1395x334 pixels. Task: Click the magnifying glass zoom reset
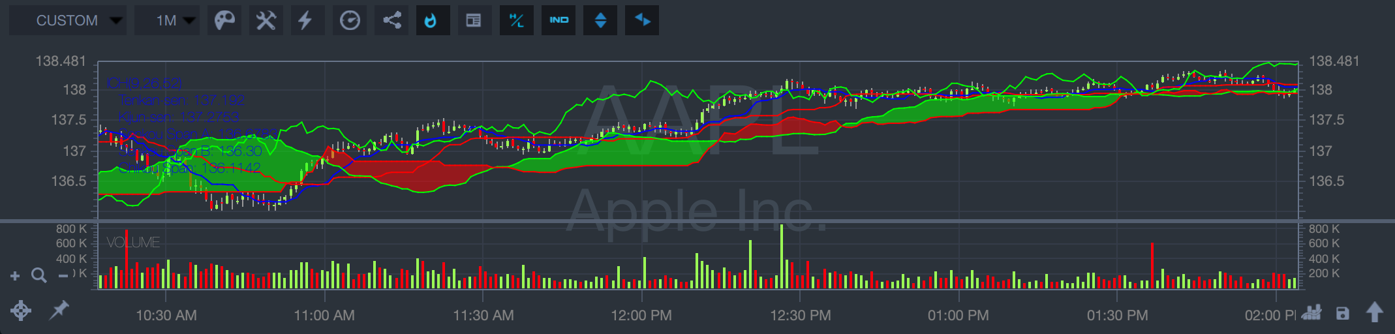click(39, 275)
